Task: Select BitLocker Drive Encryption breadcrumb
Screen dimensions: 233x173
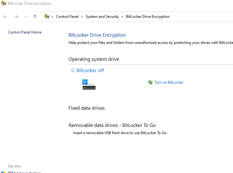Action: tap(148, 17)
